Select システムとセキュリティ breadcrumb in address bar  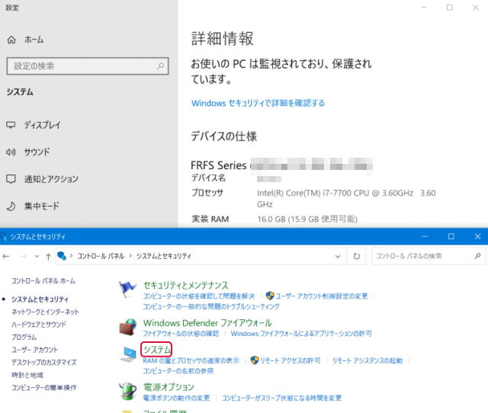click(x=164, y=256)
